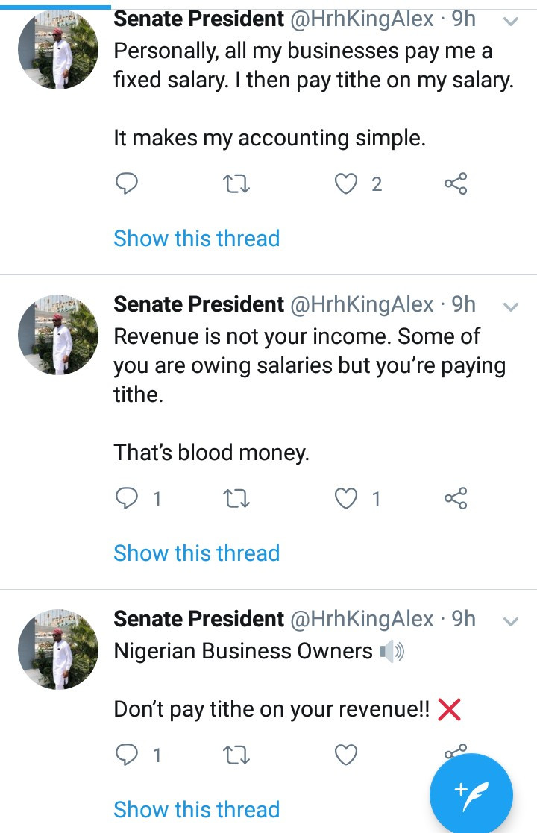Viewport: 537px width, 833px height.
Task: Reply to the blood money tweet
Action: tap(128, 498)
